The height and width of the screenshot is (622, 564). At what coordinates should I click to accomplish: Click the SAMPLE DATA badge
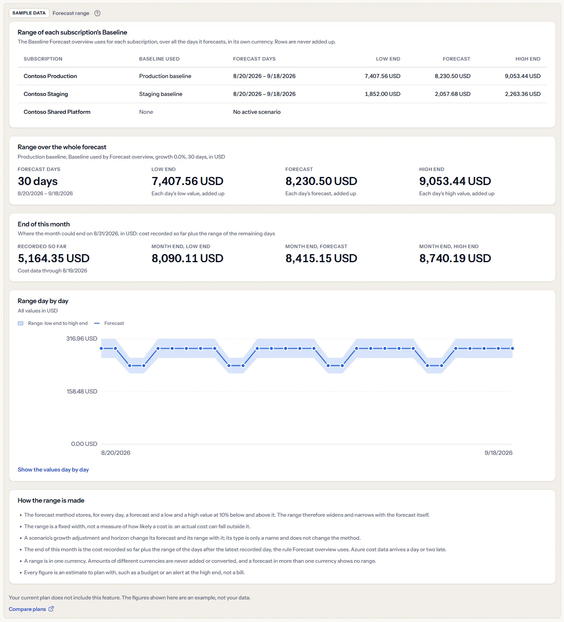pyautogui.click(x=29, y=13)
